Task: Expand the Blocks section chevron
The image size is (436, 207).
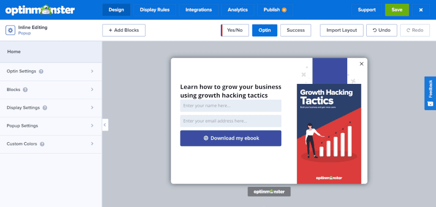Action: pyautogui.click(x=92, y=89)
